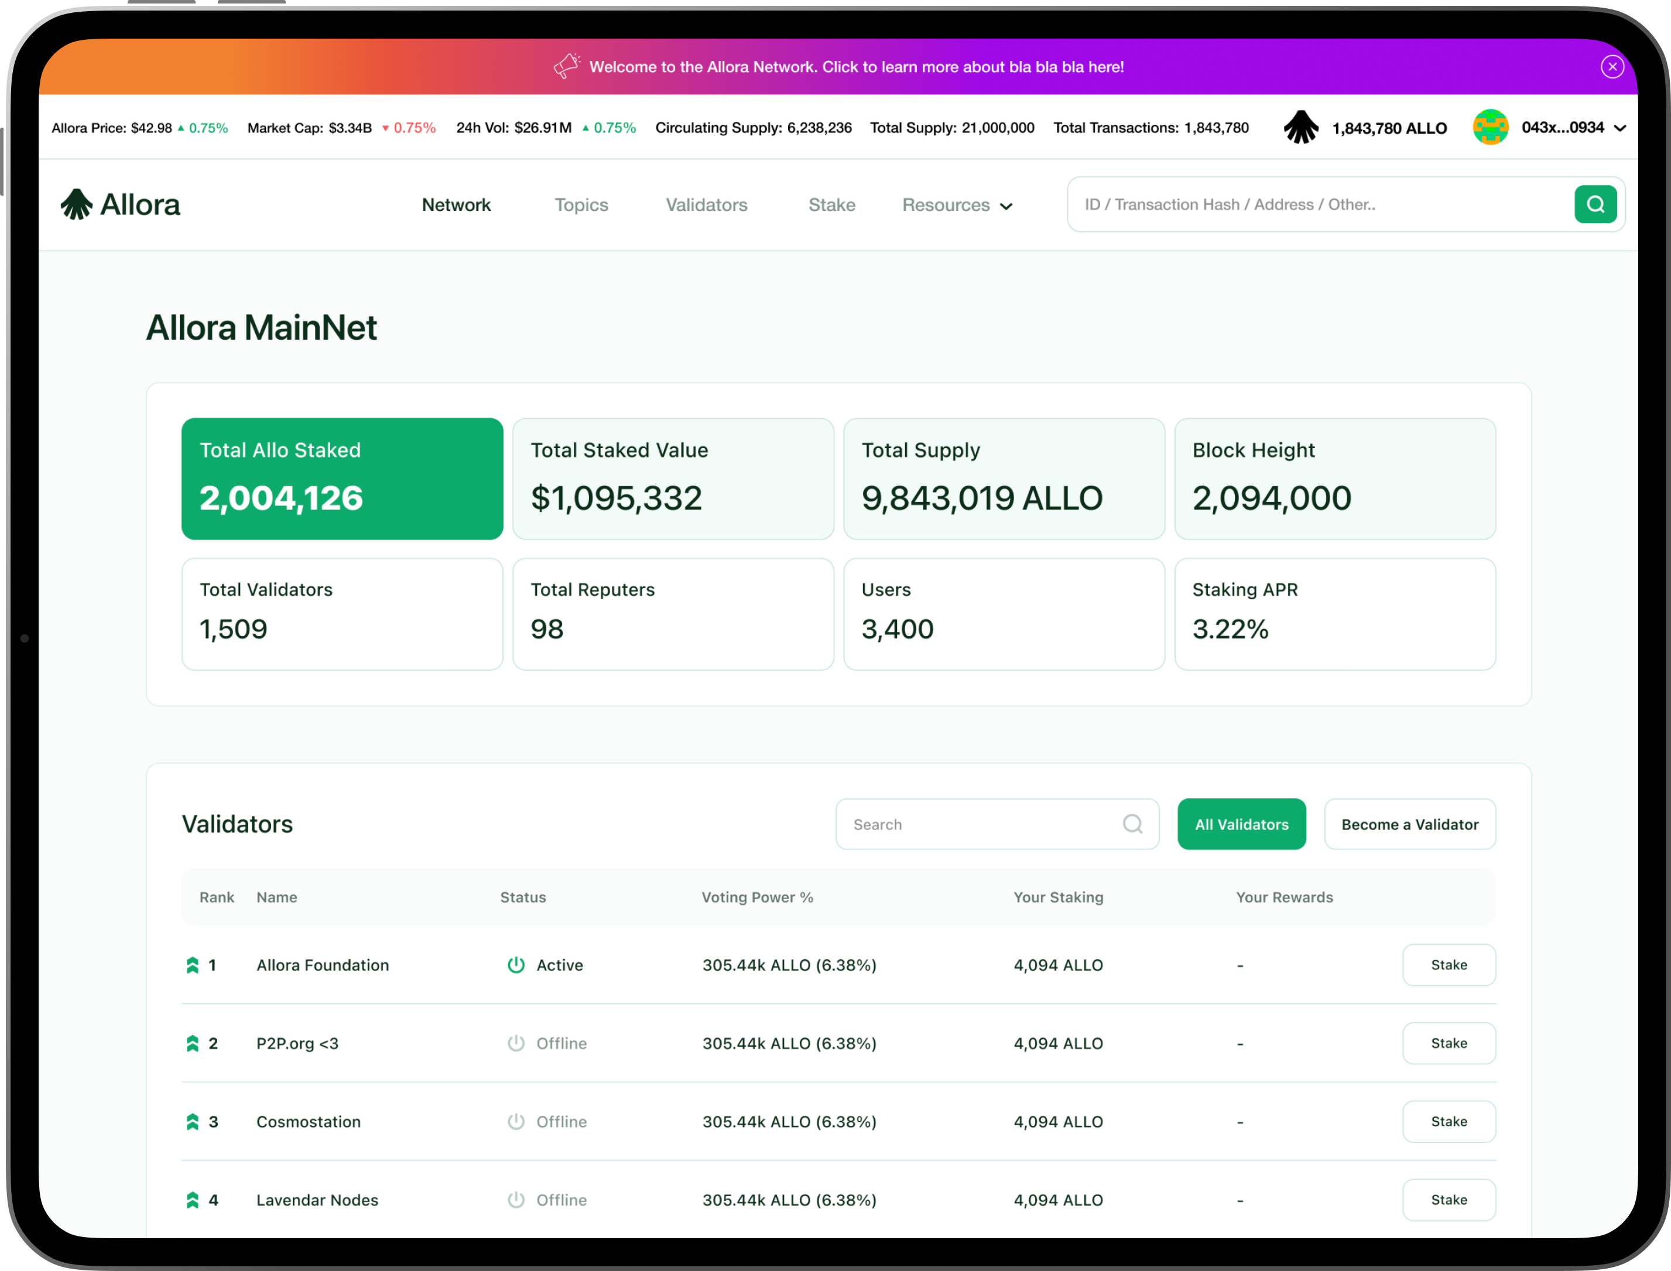Dismiss the welcome banner with X icon
This screenshot has width=1671, height=1271.
tap(1612, 67)
